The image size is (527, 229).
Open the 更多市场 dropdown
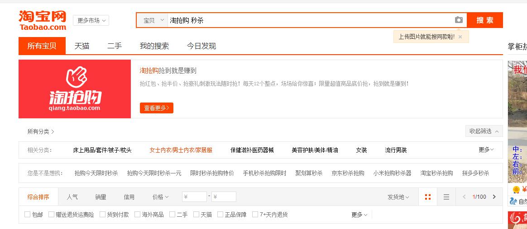coord(91,20)
